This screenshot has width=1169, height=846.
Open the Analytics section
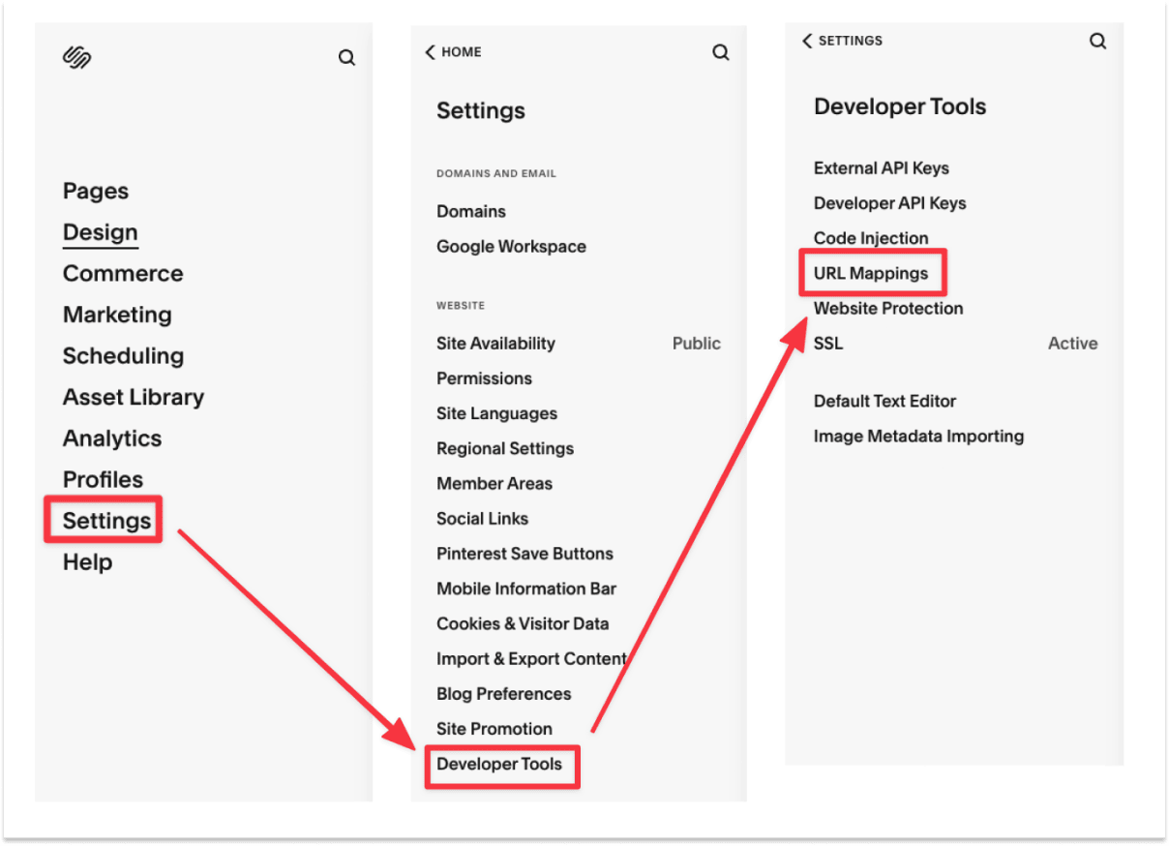111,438
